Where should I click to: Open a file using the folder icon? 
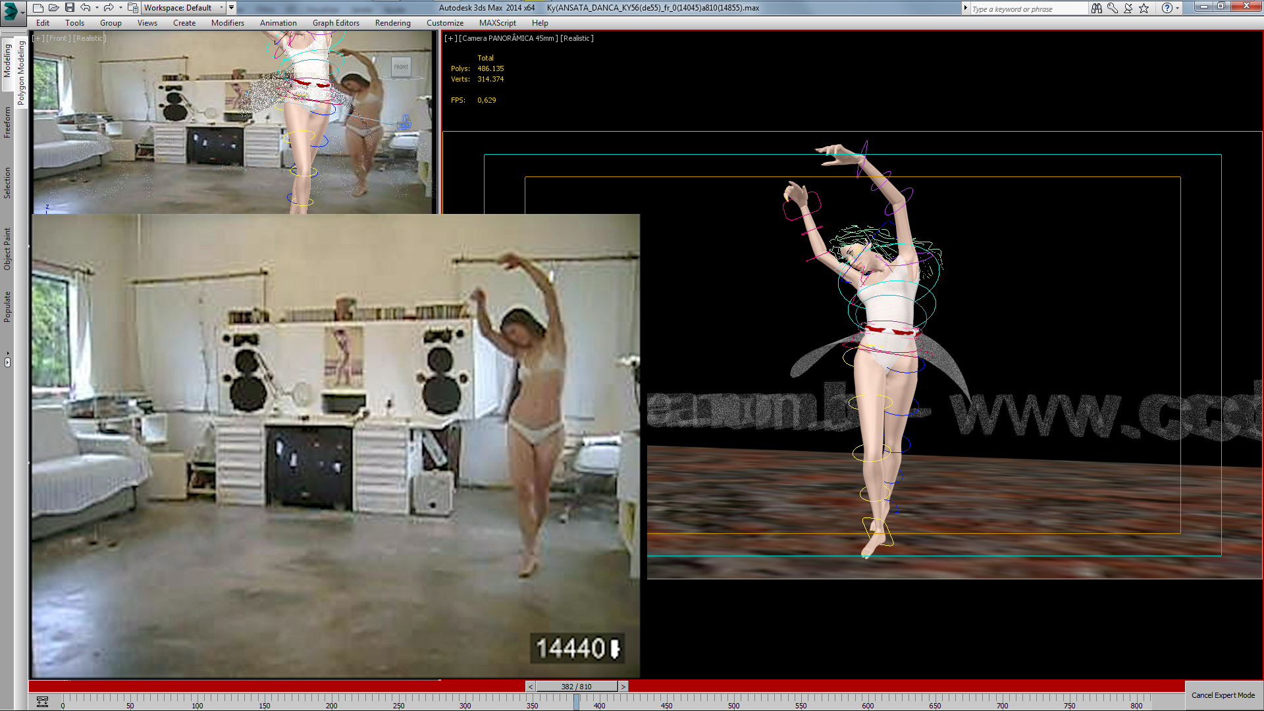tap(54, 8)
